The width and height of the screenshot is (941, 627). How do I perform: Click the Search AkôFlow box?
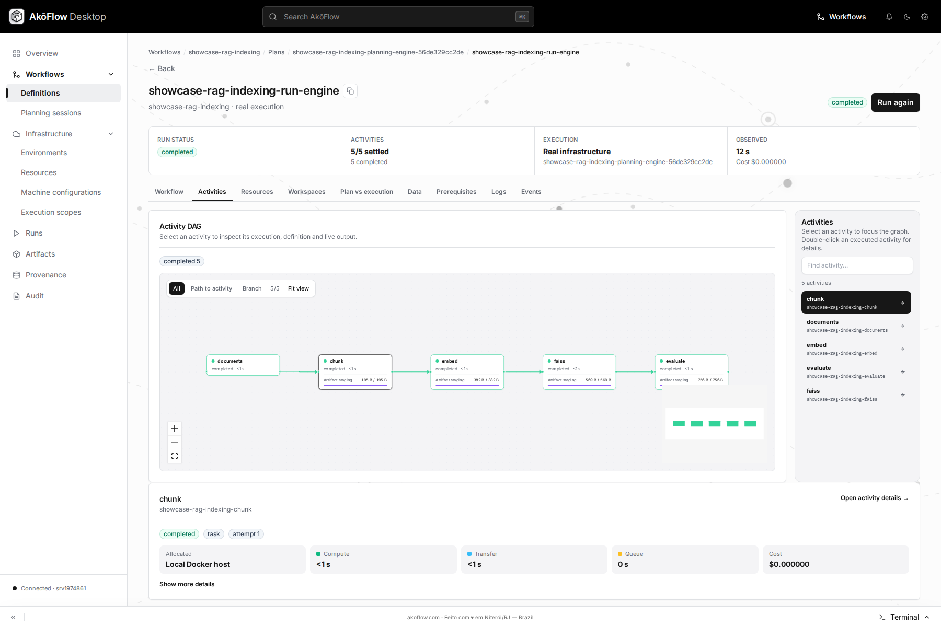pyautogui.click(x=398, y=17)
